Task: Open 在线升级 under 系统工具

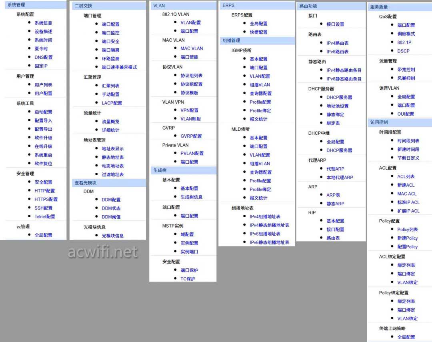Action: click(x=43, y=146)
